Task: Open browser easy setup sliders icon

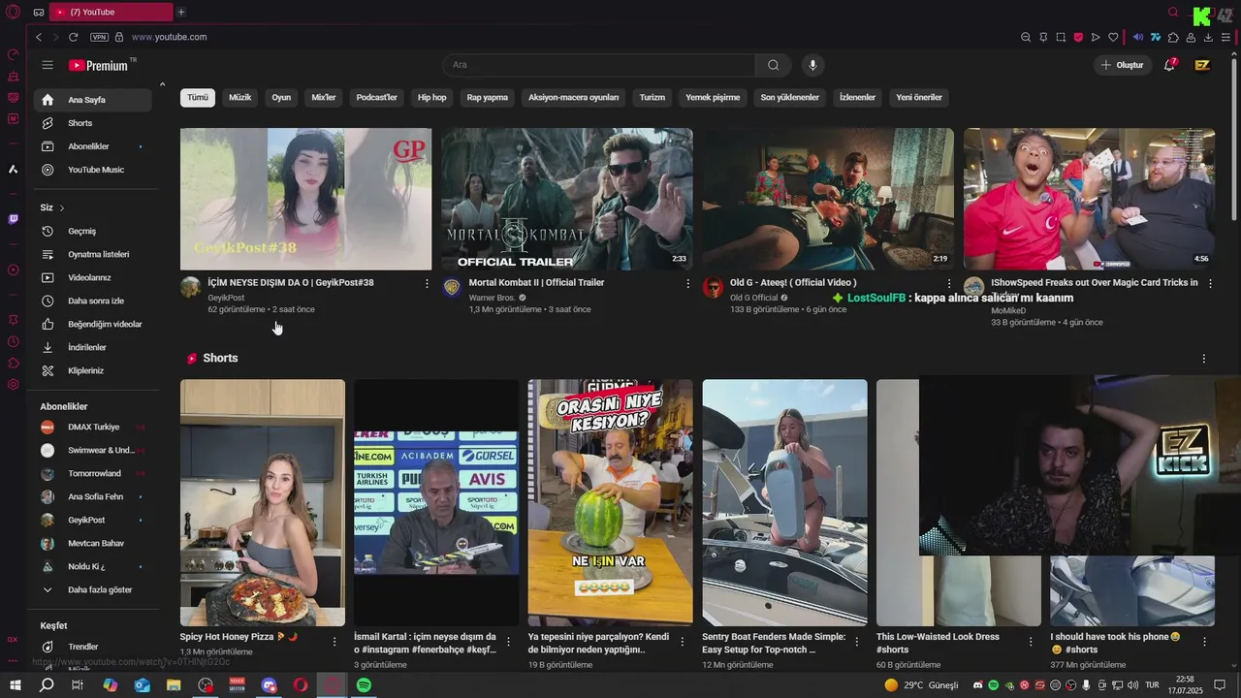Action: tap(1225, 37)
